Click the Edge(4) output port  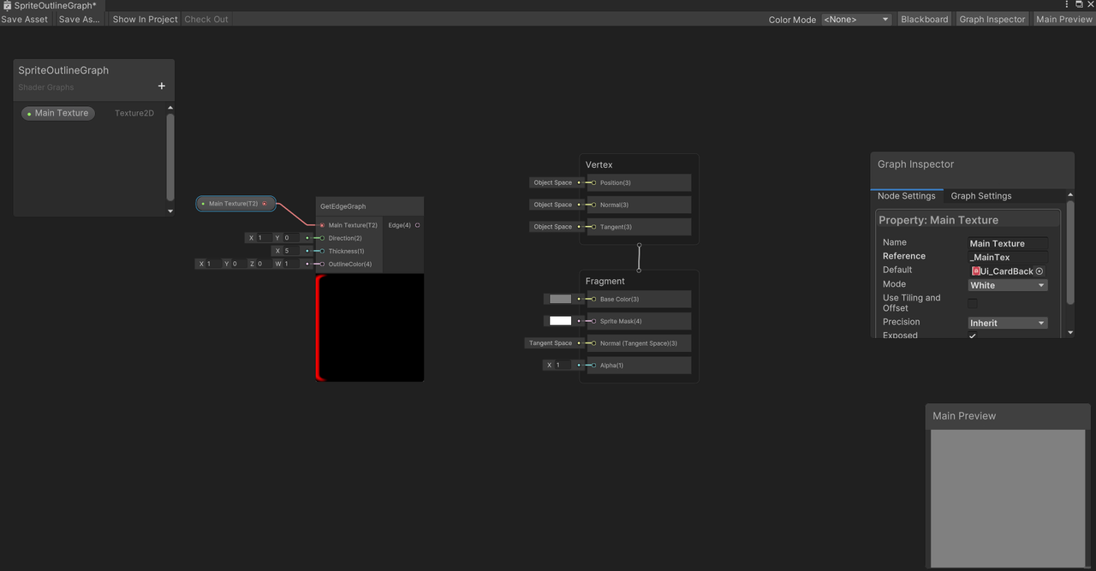pos(417,225)
